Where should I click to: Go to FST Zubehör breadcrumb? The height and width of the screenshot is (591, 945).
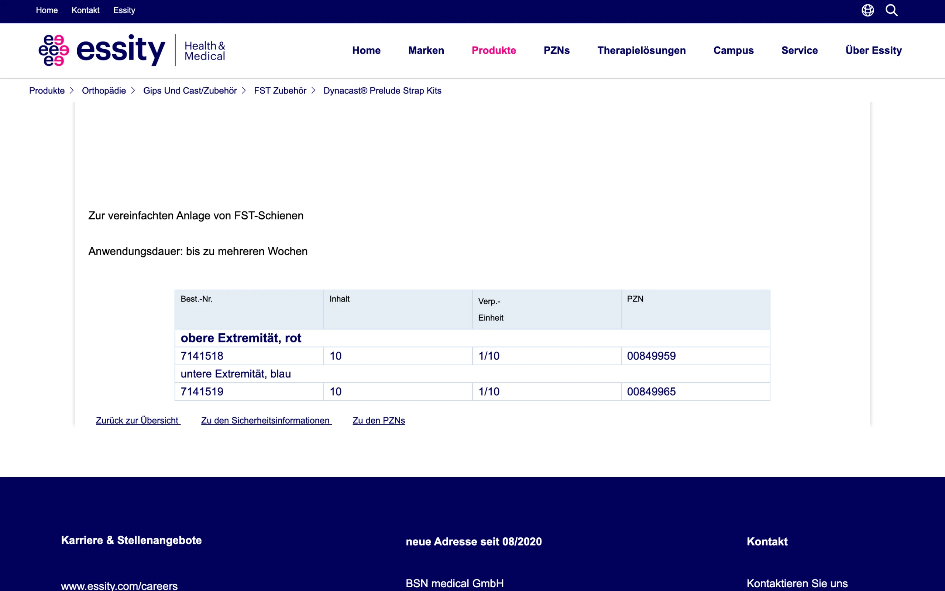click(280, 91)
